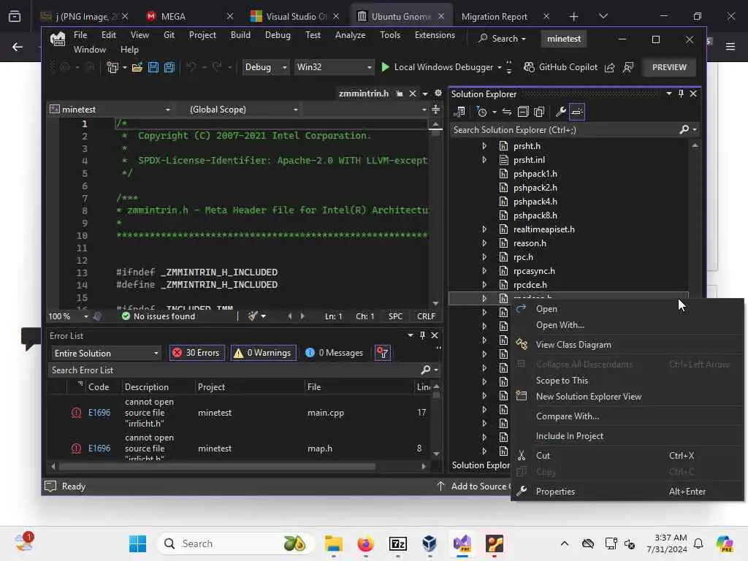
Task: Choose Open from the context menu
Action: tap(627, 309)
